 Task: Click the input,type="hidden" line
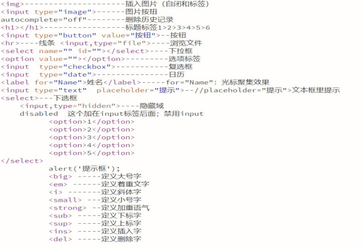(92, 106)
